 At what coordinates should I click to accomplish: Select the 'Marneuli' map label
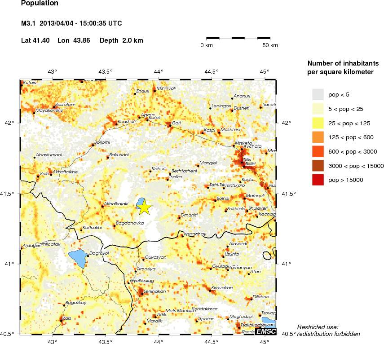click(255, 196)
